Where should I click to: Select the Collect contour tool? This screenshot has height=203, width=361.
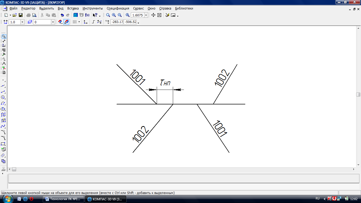[3, 150]
